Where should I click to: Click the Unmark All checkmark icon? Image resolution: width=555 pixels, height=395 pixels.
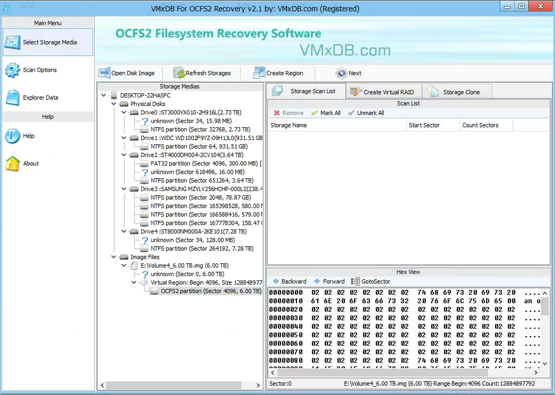pyautogui.click(x=351, y=113)
